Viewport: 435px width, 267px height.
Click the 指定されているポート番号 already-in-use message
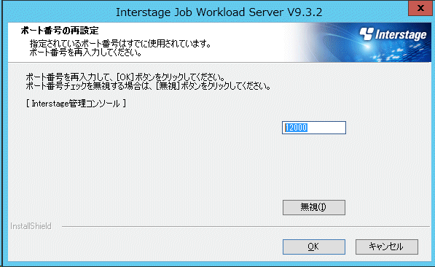[120, 44]
